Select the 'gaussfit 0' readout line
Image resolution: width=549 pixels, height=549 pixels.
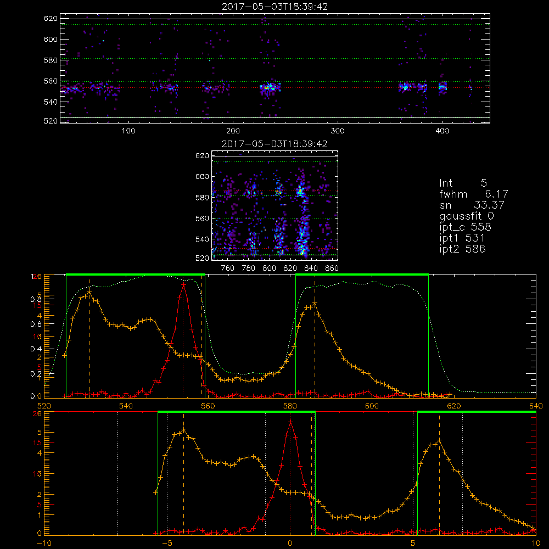[466, 216]
